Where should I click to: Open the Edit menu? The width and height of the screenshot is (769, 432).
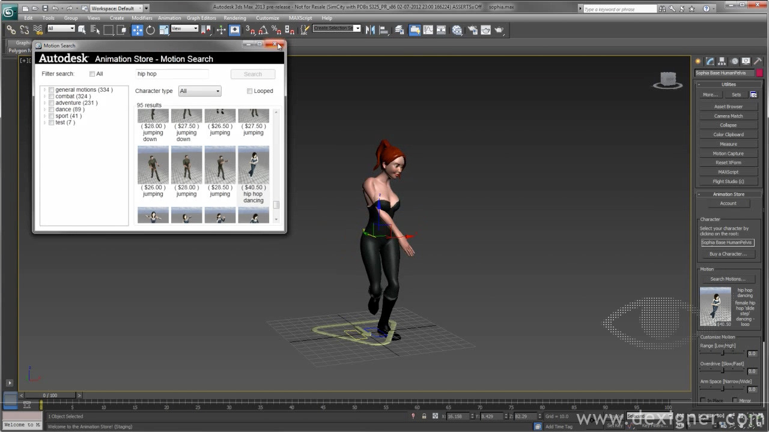[28, 18]
